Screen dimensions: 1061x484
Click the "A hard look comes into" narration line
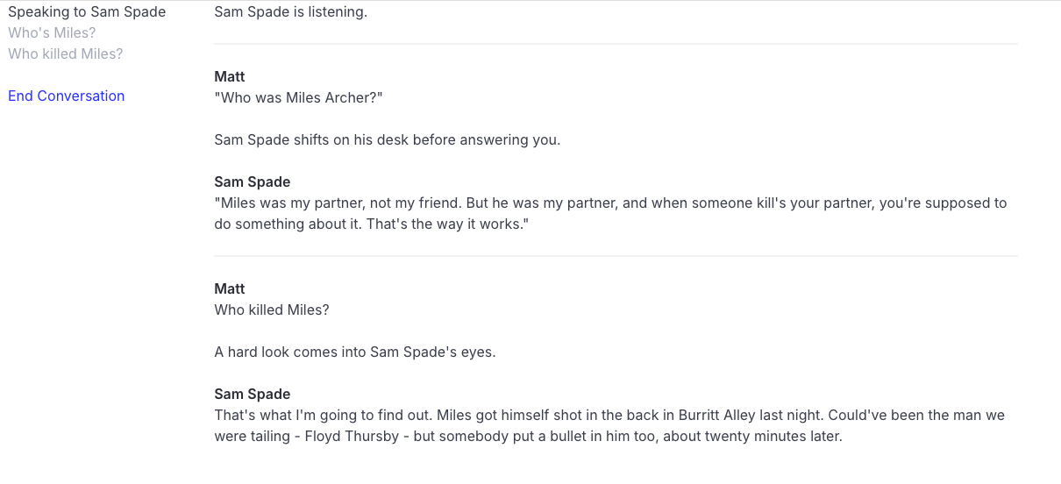tap(354, 352)
